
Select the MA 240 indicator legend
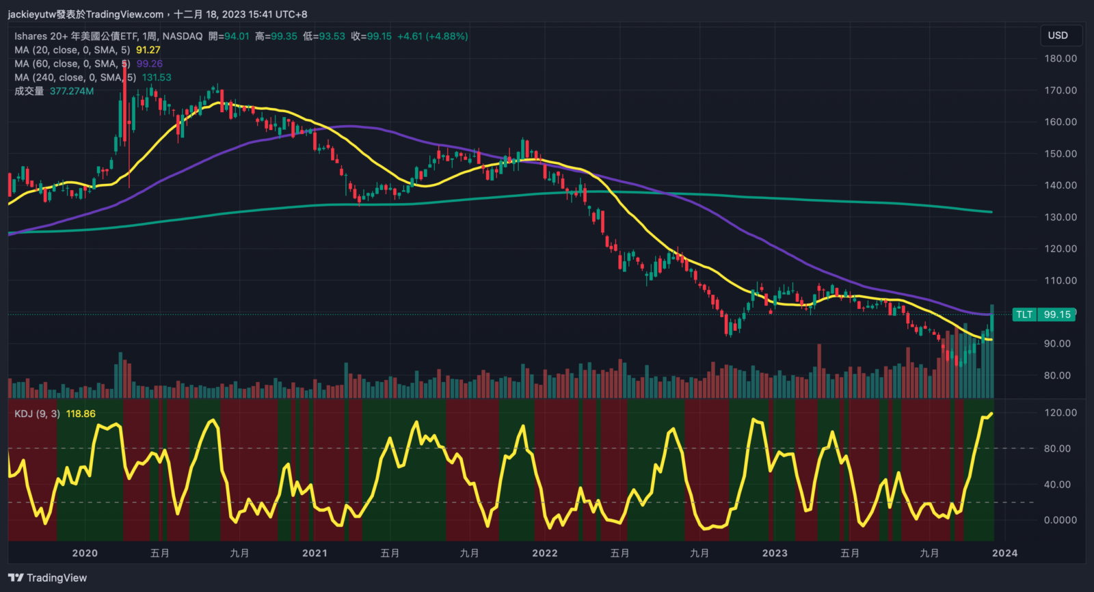tap(75, 77)
